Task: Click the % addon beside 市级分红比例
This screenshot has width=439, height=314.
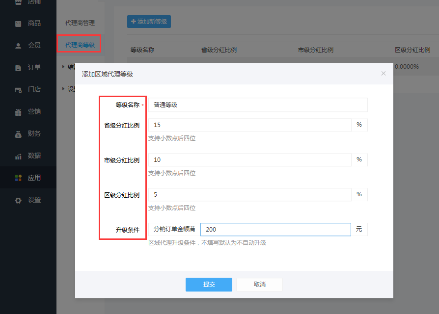Action: tap(359, 159)
